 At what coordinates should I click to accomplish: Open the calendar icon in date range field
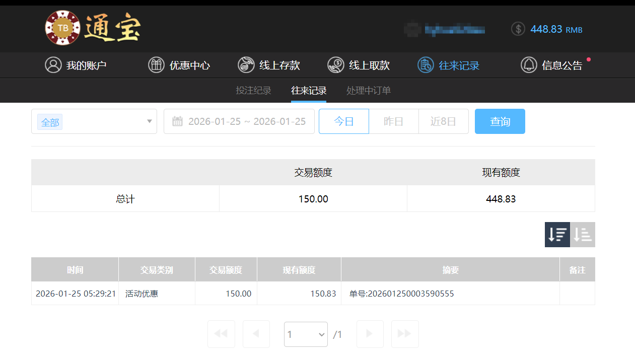177,121
